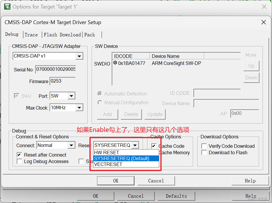Viewport: 272px width, 203px height.
Task: Open the Trace tab
Action: (31, 35)
